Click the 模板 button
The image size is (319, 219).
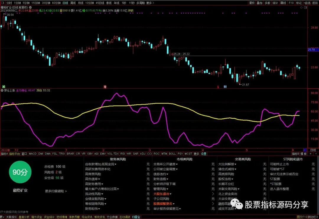coord(304,154)
